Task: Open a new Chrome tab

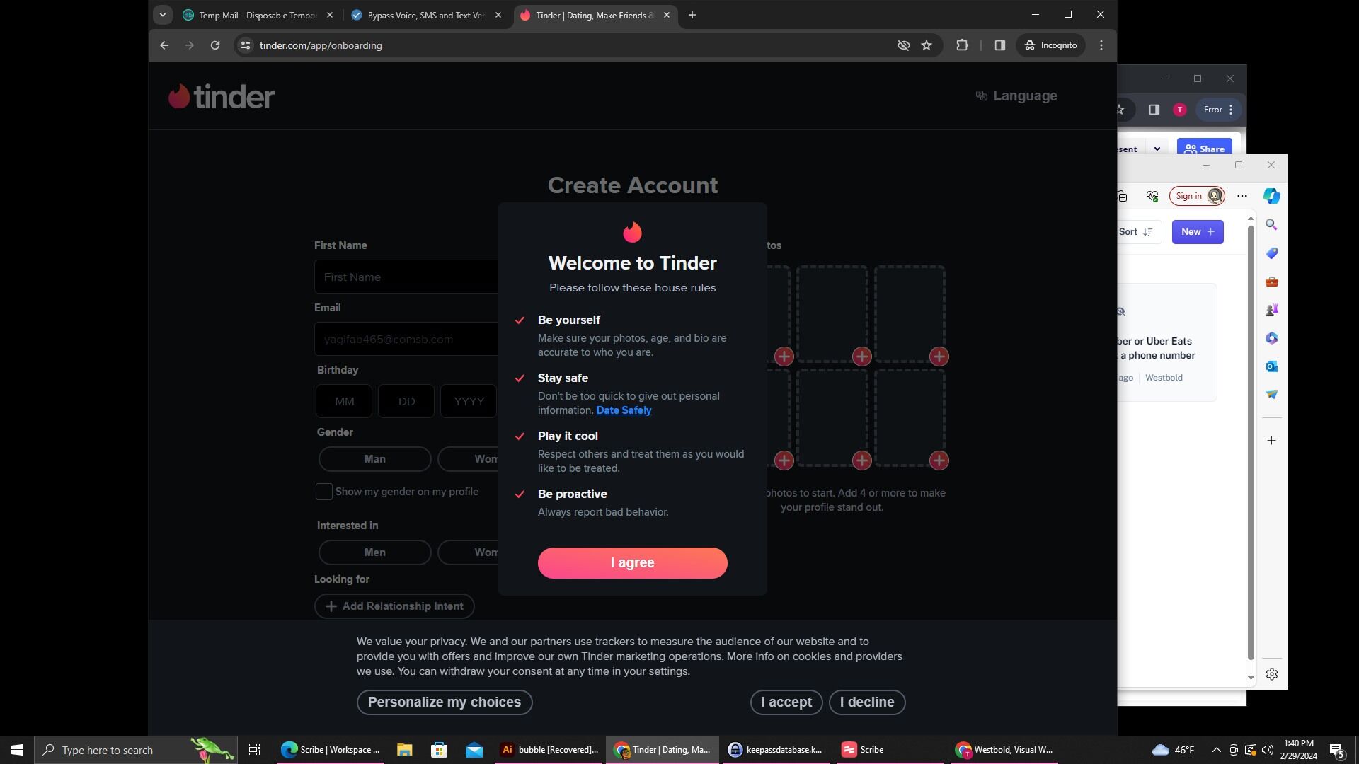Action: coord(692,15)
